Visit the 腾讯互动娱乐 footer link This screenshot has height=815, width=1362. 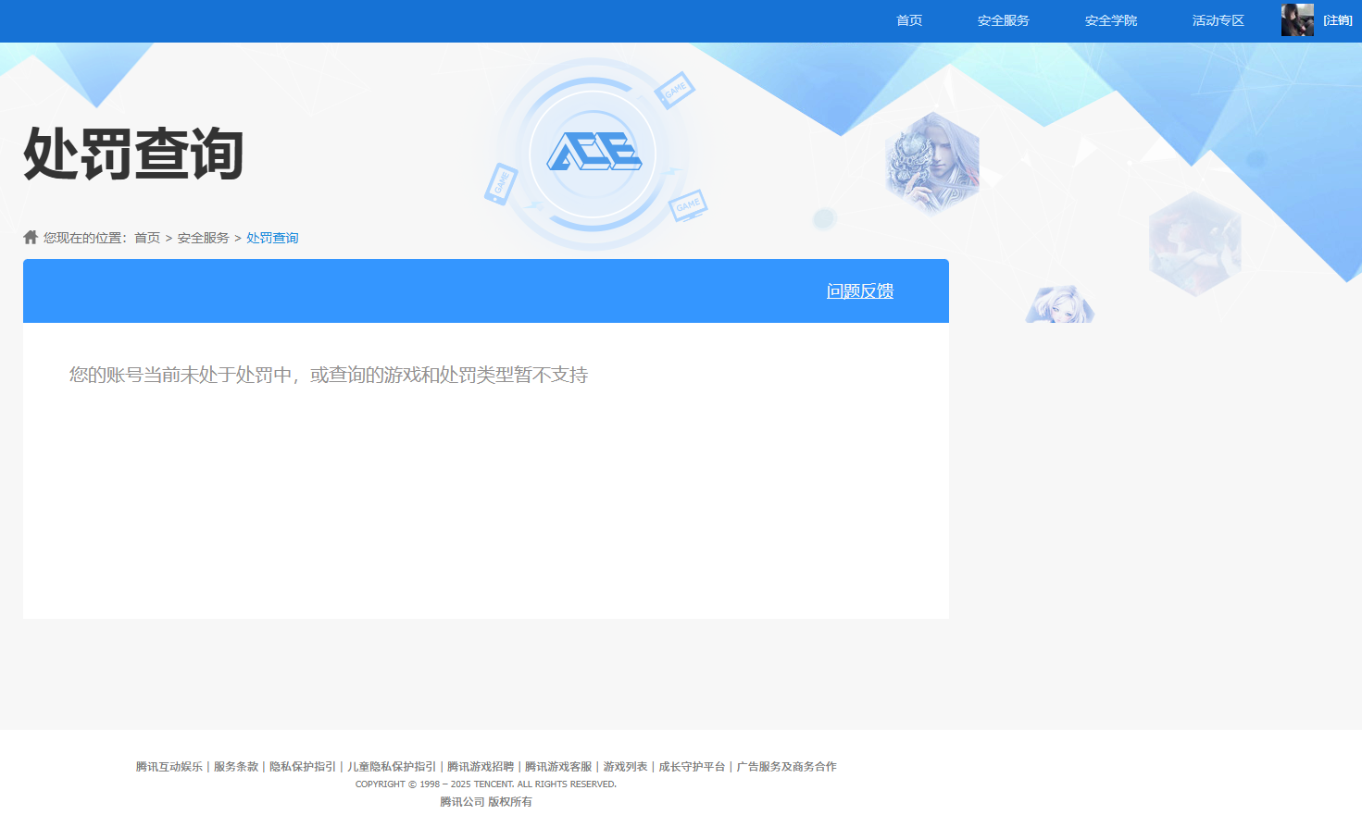coord(169,766)
